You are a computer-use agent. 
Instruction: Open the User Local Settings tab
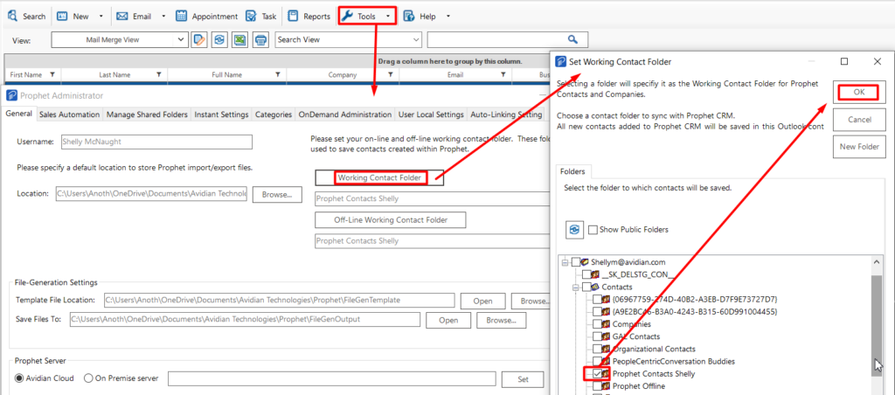click(x=431, y=114)
